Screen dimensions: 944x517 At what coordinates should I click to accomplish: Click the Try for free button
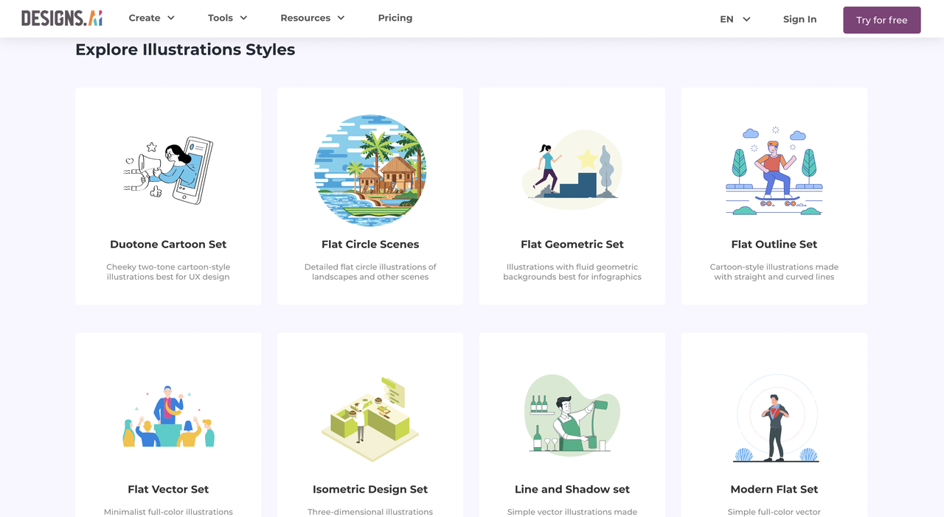(882, 20)
